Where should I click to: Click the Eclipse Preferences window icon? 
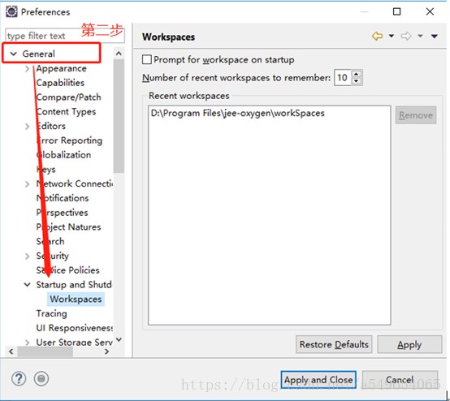tap(11, 11)
